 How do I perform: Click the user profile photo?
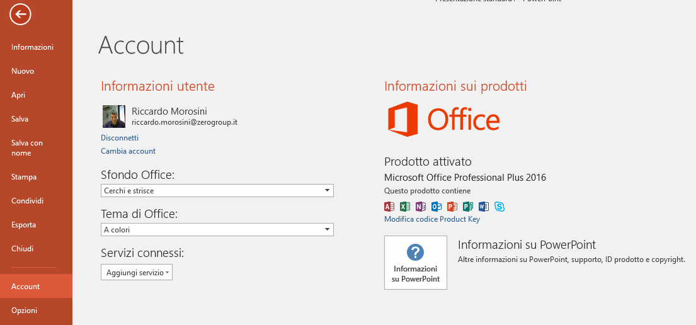[114, 117]
